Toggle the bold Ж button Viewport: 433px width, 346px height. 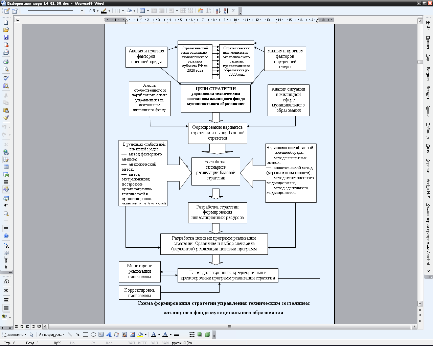6,291
